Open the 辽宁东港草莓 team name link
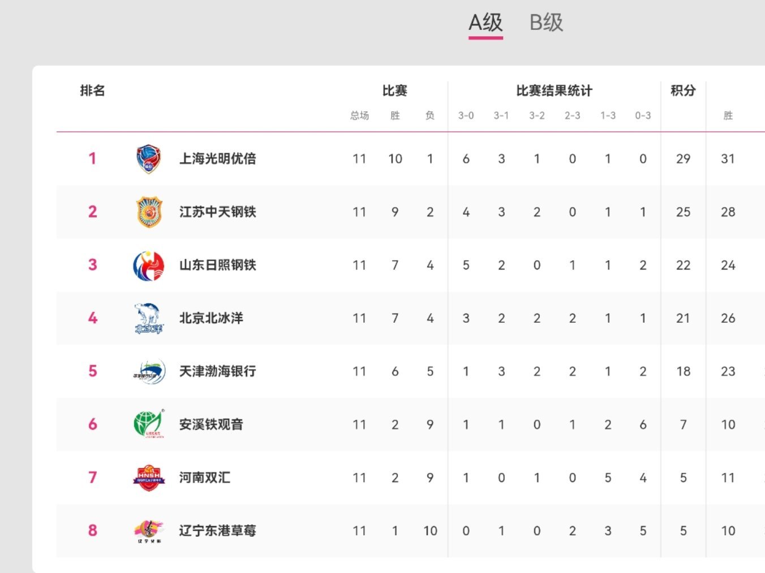Screen dimensions: 765x573 click(x=217, y=531)
